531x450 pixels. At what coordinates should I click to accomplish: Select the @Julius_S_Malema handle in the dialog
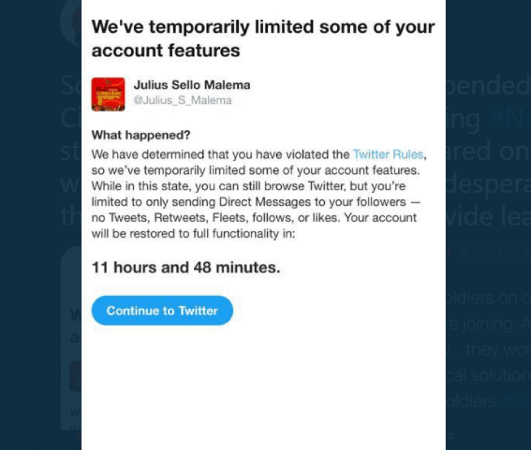point(182,100)
